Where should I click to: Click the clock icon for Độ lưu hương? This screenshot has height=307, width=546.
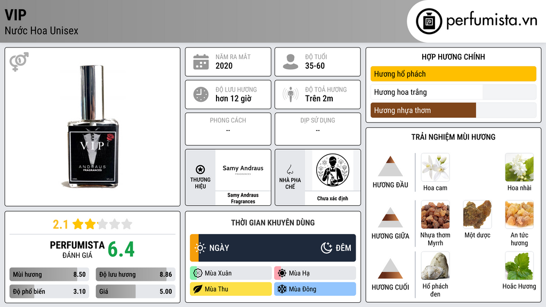[x=201, y=94]
